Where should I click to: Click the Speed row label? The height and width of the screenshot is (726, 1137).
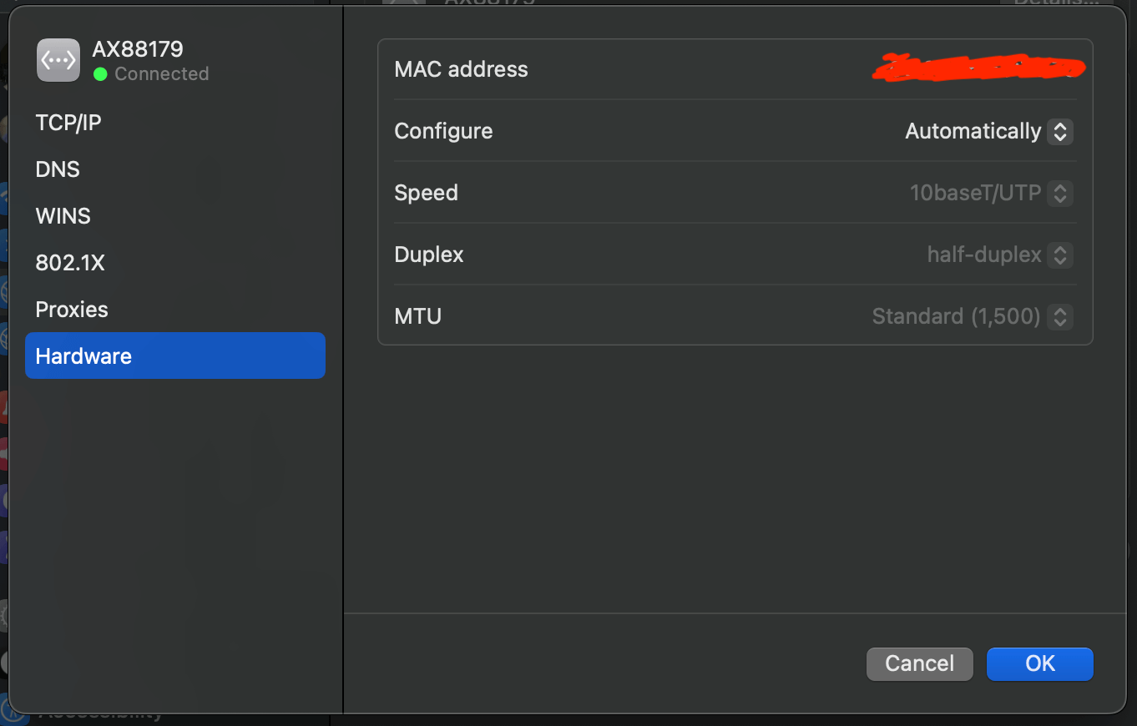[426, 193]
